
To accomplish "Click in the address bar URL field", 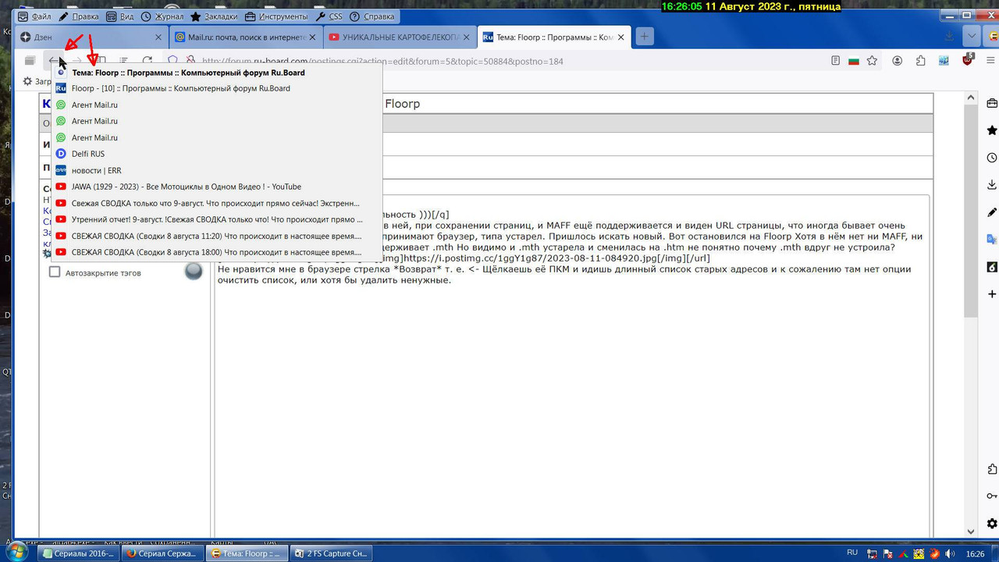I will [511, 61].
